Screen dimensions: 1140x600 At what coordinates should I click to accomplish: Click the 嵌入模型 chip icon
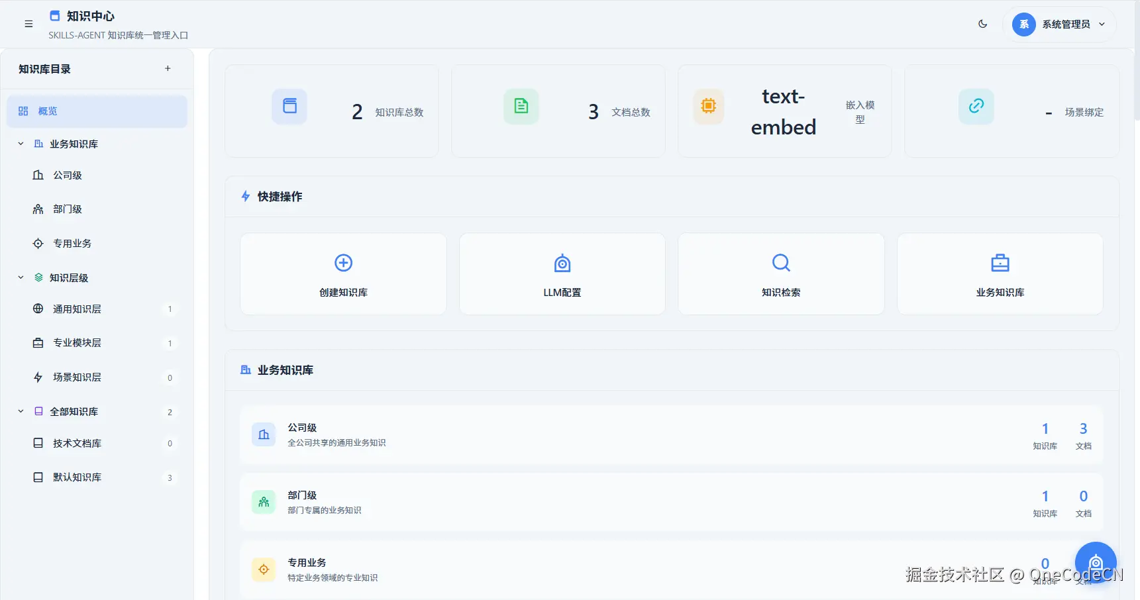coord(708,106)
